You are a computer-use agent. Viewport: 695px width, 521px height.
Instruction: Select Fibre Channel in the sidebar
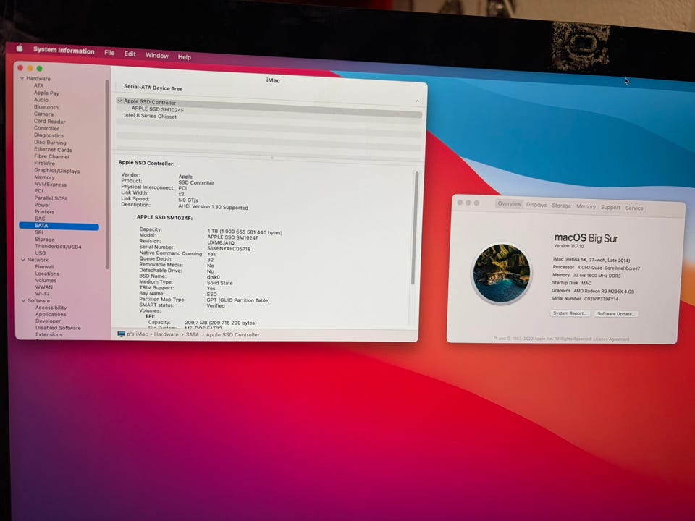tap(52, 156)
